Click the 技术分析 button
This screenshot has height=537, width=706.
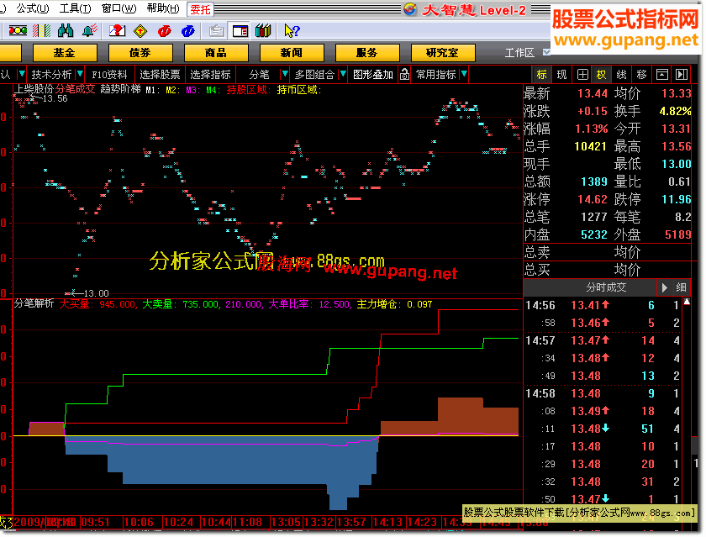click(x=51, y=74)
